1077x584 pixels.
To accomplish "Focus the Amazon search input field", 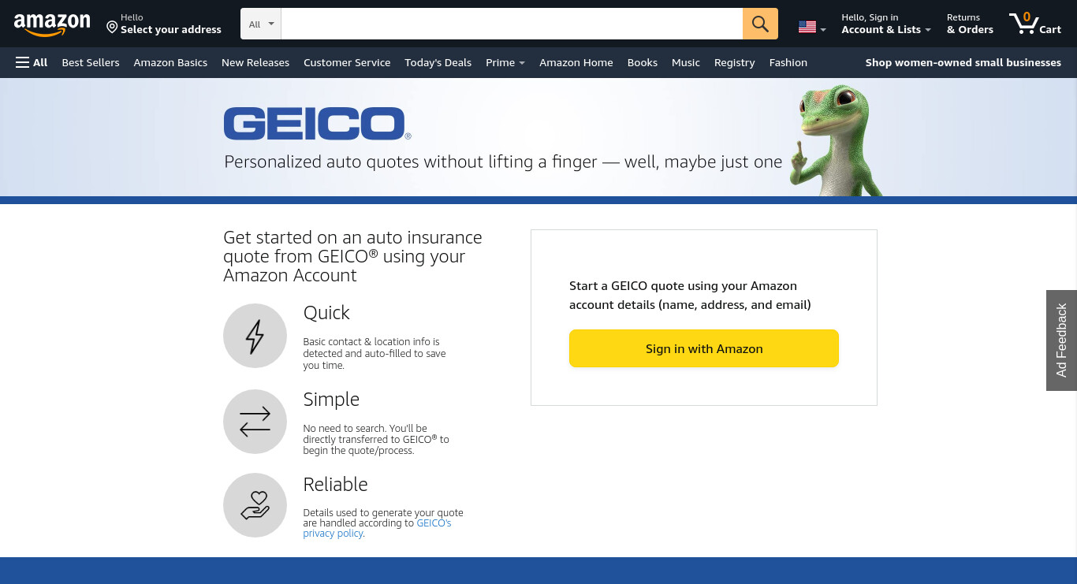I will (x=512, y=24).
